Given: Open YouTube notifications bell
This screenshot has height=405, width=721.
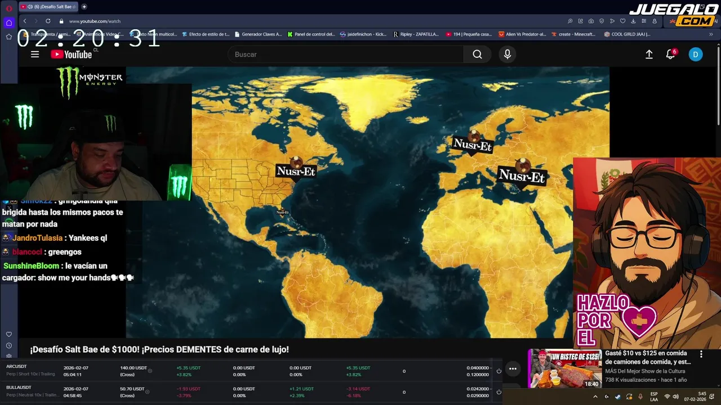Looking at the screenshot, I should point(670,55).
